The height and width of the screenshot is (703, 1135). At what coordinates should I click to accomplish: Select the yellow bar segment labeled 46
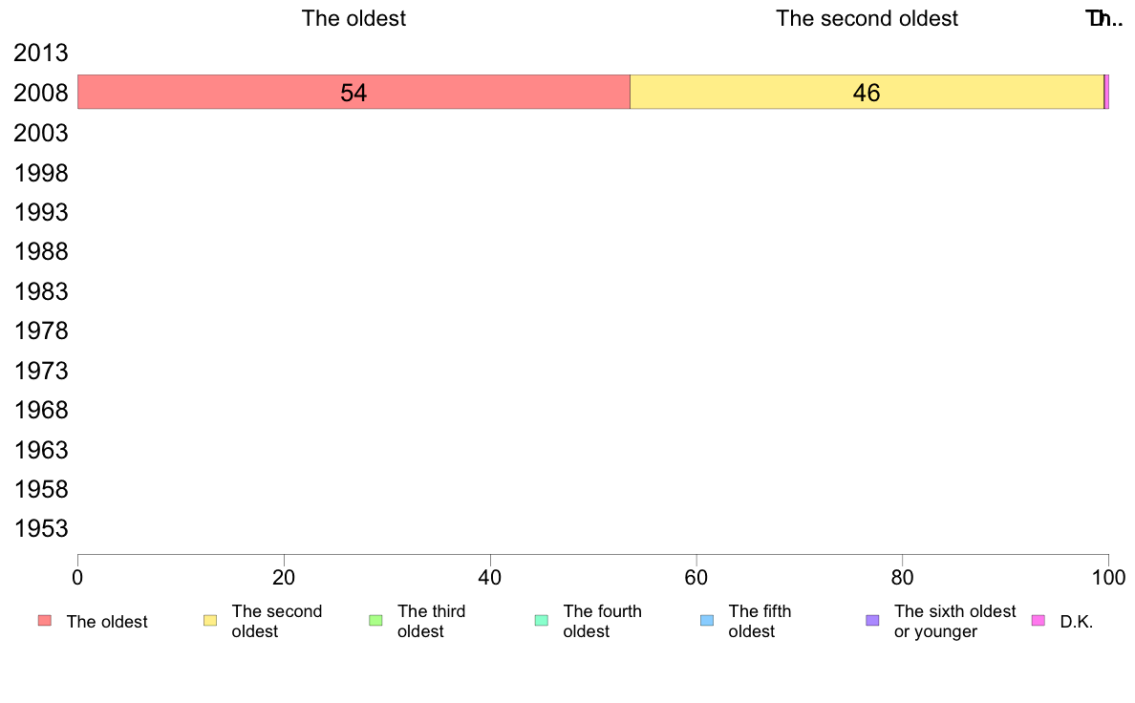coord(867,92)
